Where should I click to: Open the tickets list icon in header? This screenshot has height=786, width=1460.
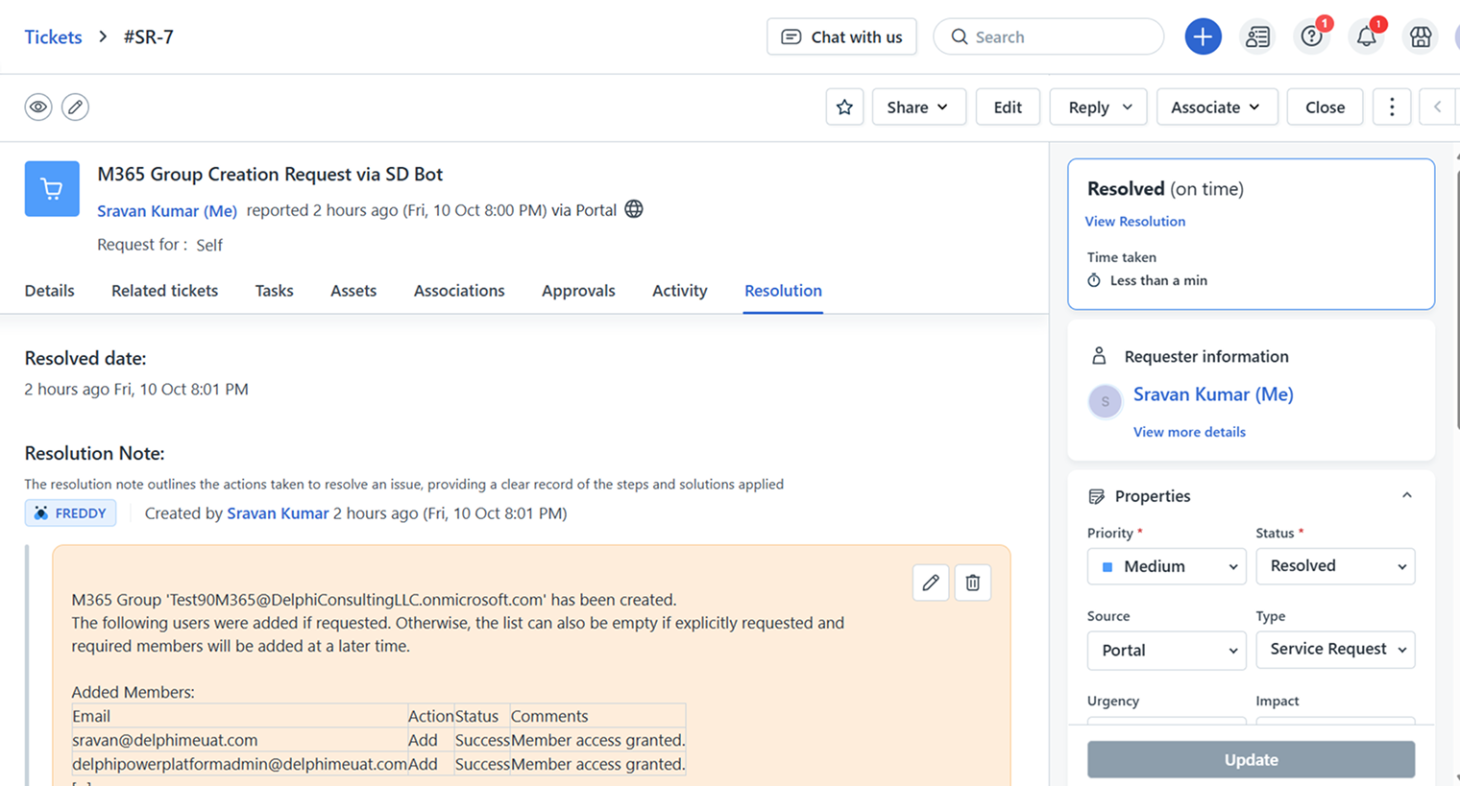[x=1257, y=36]
